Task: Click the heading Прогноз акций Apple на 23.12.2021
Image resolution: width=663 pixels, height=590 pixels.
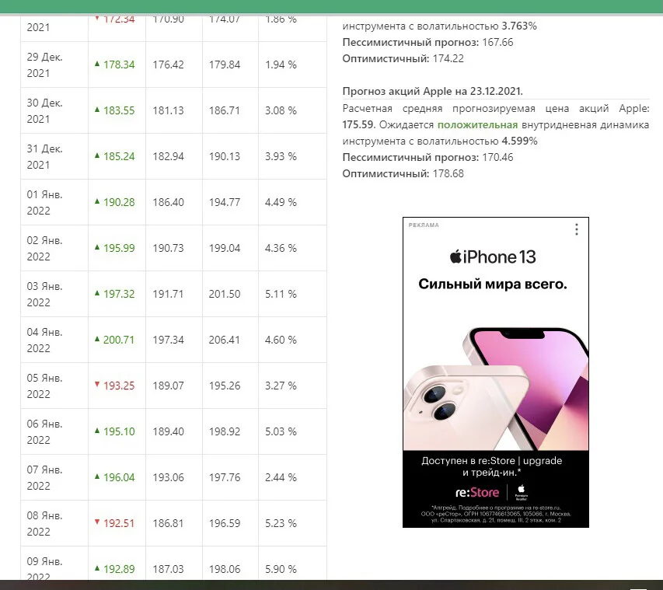Action: pyautogui.click(x=433, y=92)
